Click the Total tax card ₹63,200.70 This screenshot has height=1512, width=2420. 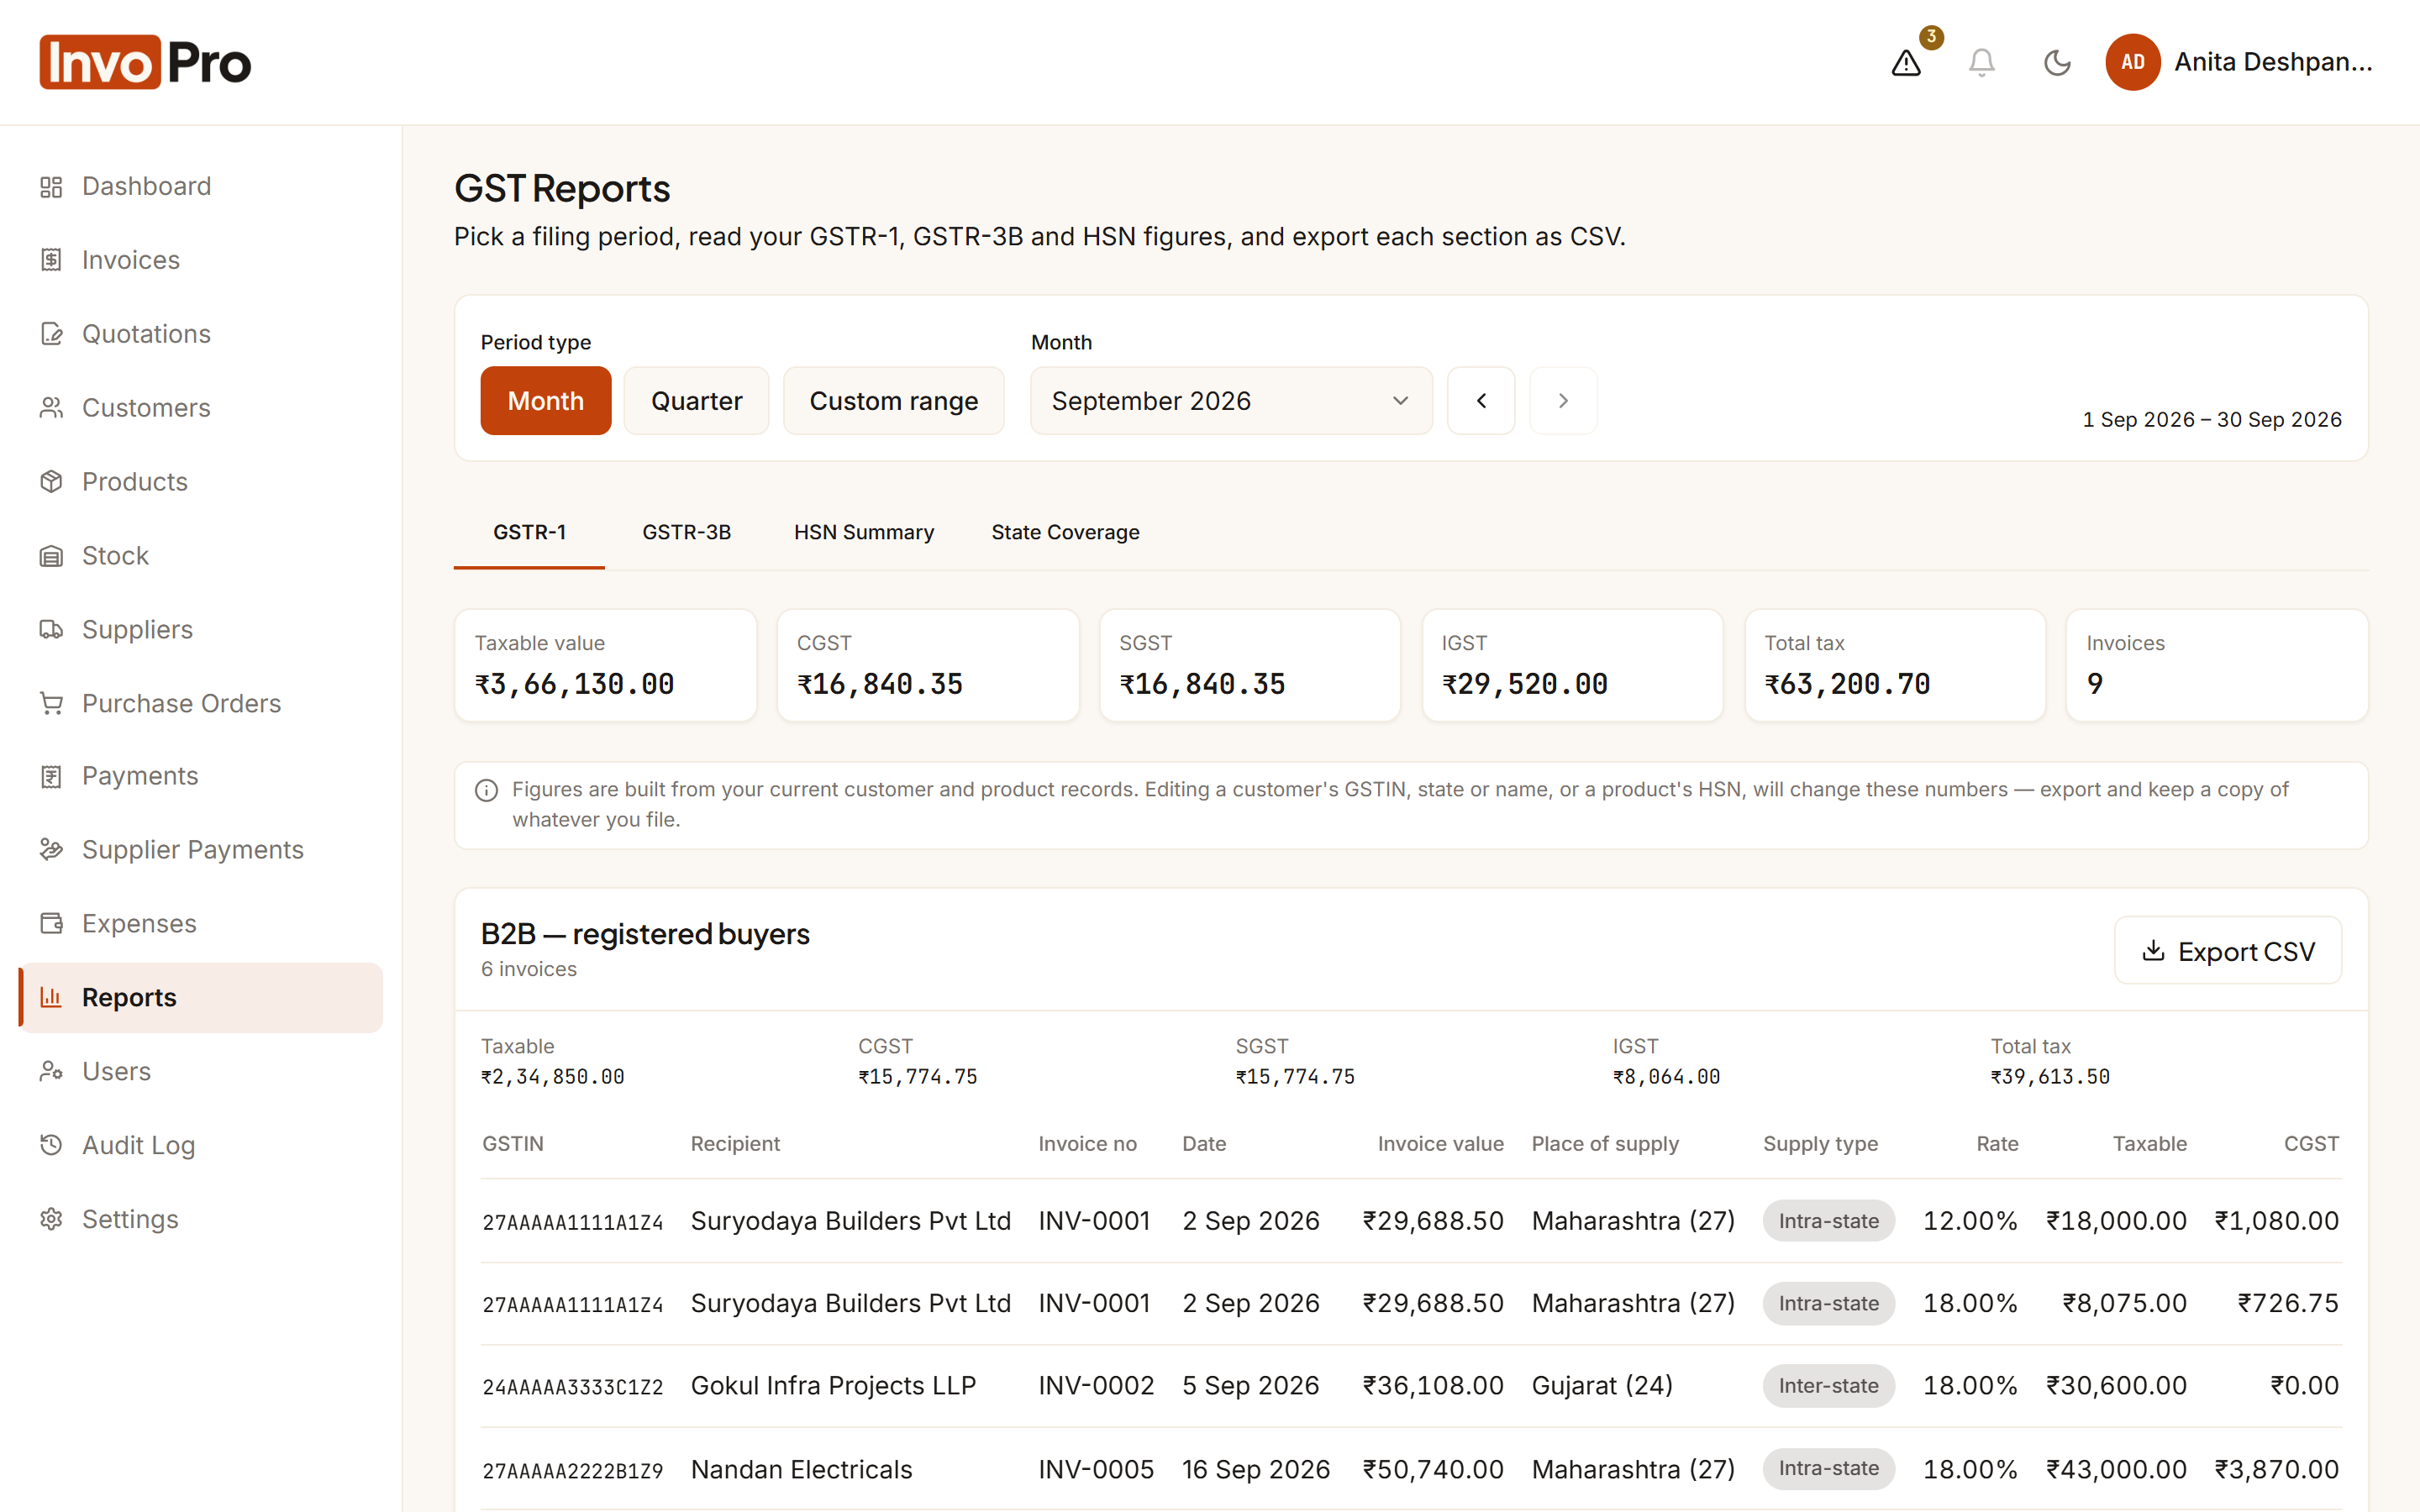[1894, 665]
